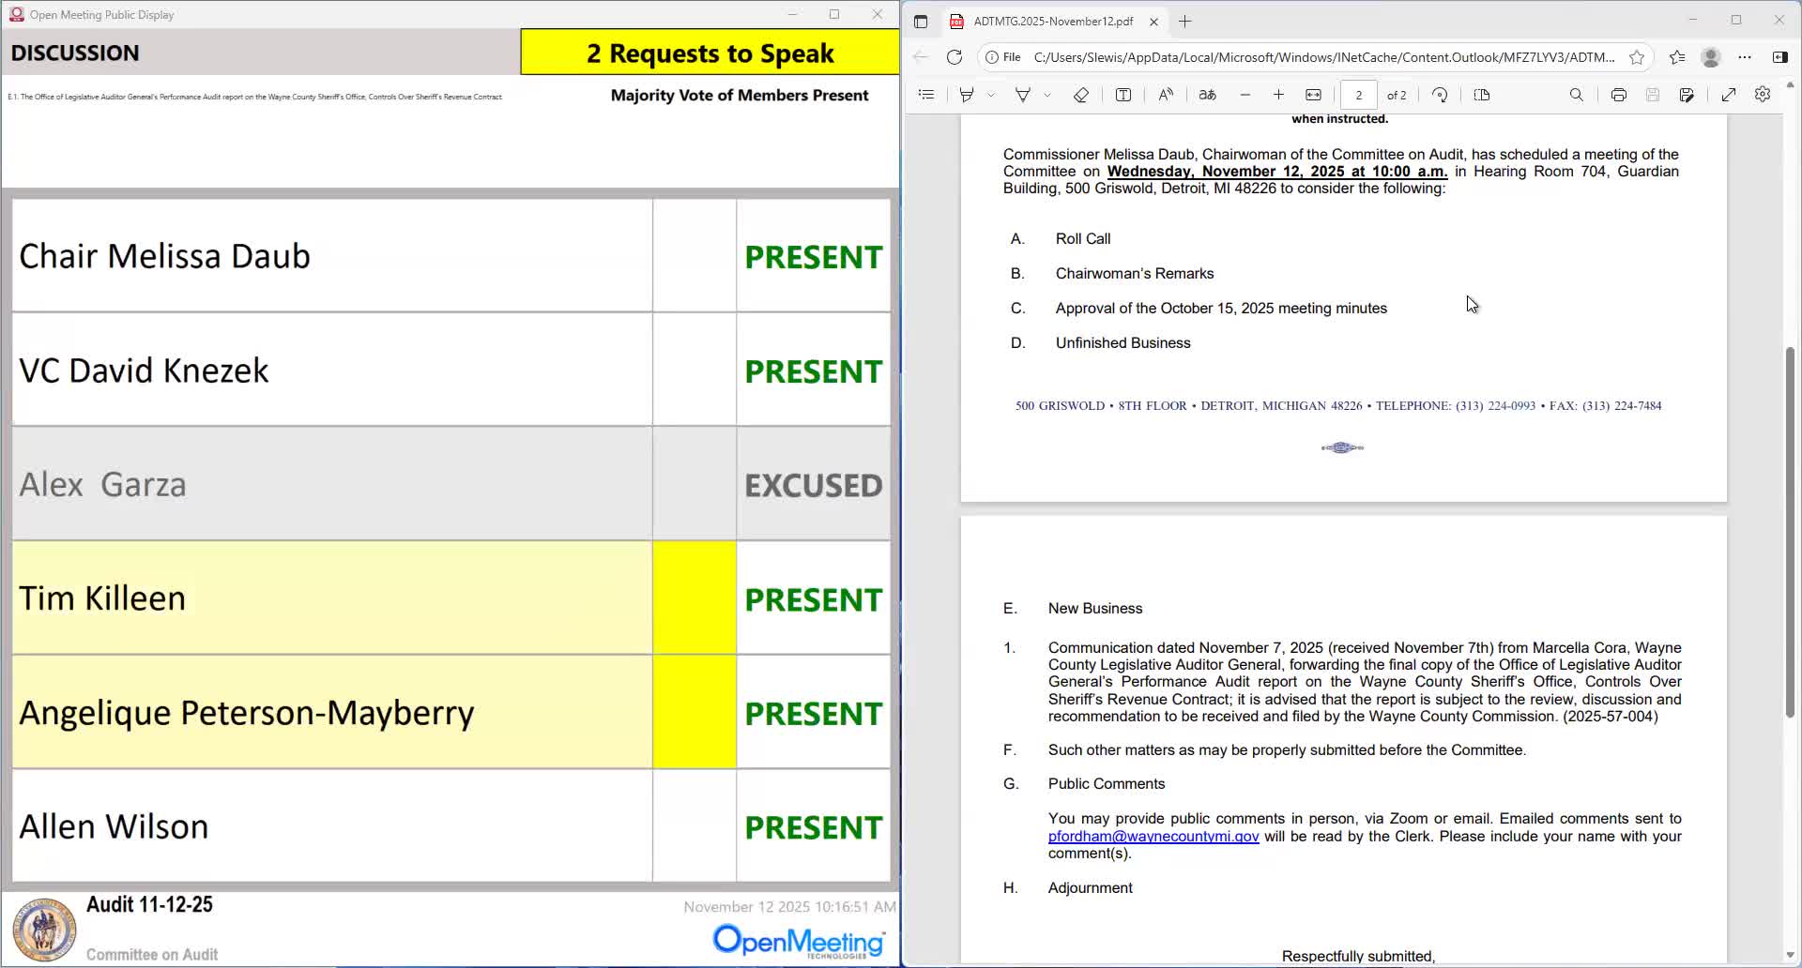The width and height of the screenshot is (1802, 968).
Task: Select the PDF Erase tool
Action: click(1080, 95)
